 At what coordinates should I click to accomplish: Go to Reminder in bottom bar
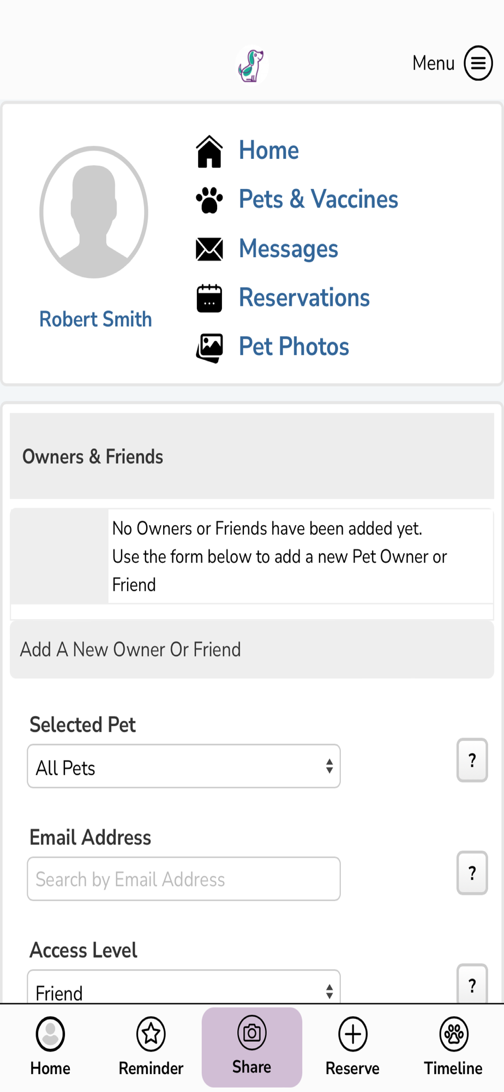(x=151, y=1047)
